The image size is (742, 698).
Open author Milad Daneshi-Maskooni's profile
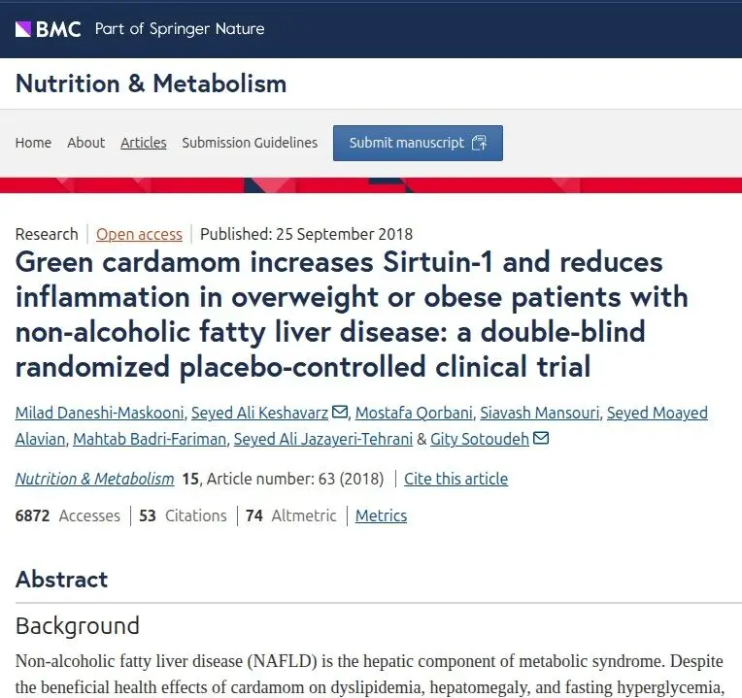pos(99,413)
